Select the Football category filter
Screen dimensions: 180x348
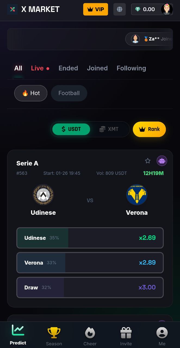[x=69, y=93]
